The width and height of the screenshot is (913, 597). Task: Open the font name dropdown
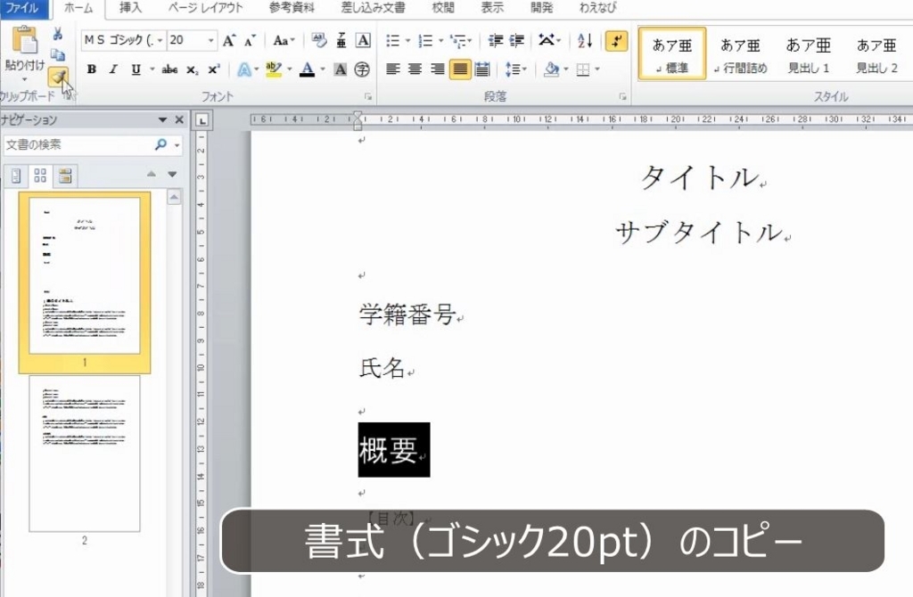click(160, 41)
